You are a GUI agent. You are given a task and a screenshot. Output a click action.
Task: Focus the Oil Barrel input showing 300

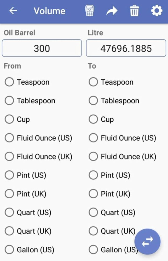(42, 48)
